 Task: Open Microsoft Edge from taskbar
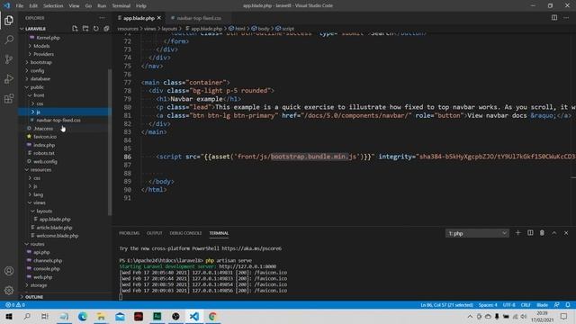(x=82, y=316)
